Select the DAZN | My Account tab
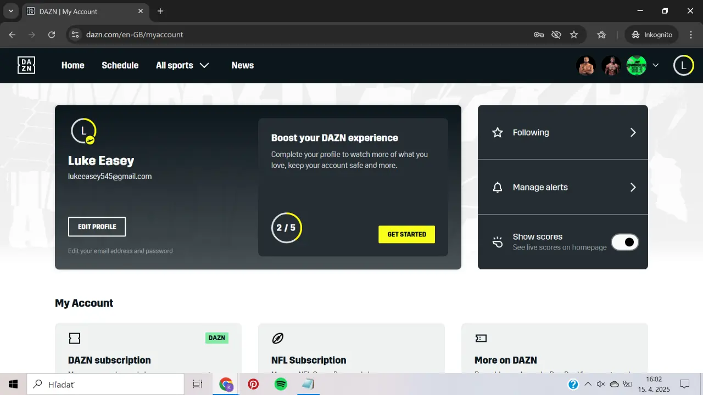The image size is (703, 395). click(85, 11)
